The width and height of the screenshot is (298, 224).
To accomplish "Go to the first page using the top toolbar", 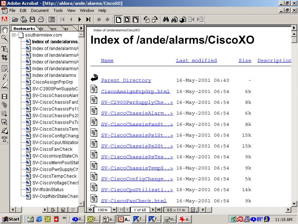I will 63,19.
